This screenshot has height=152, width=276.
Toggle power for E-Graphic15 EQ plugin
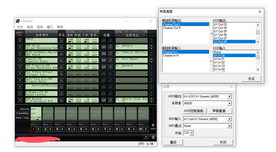61,94
